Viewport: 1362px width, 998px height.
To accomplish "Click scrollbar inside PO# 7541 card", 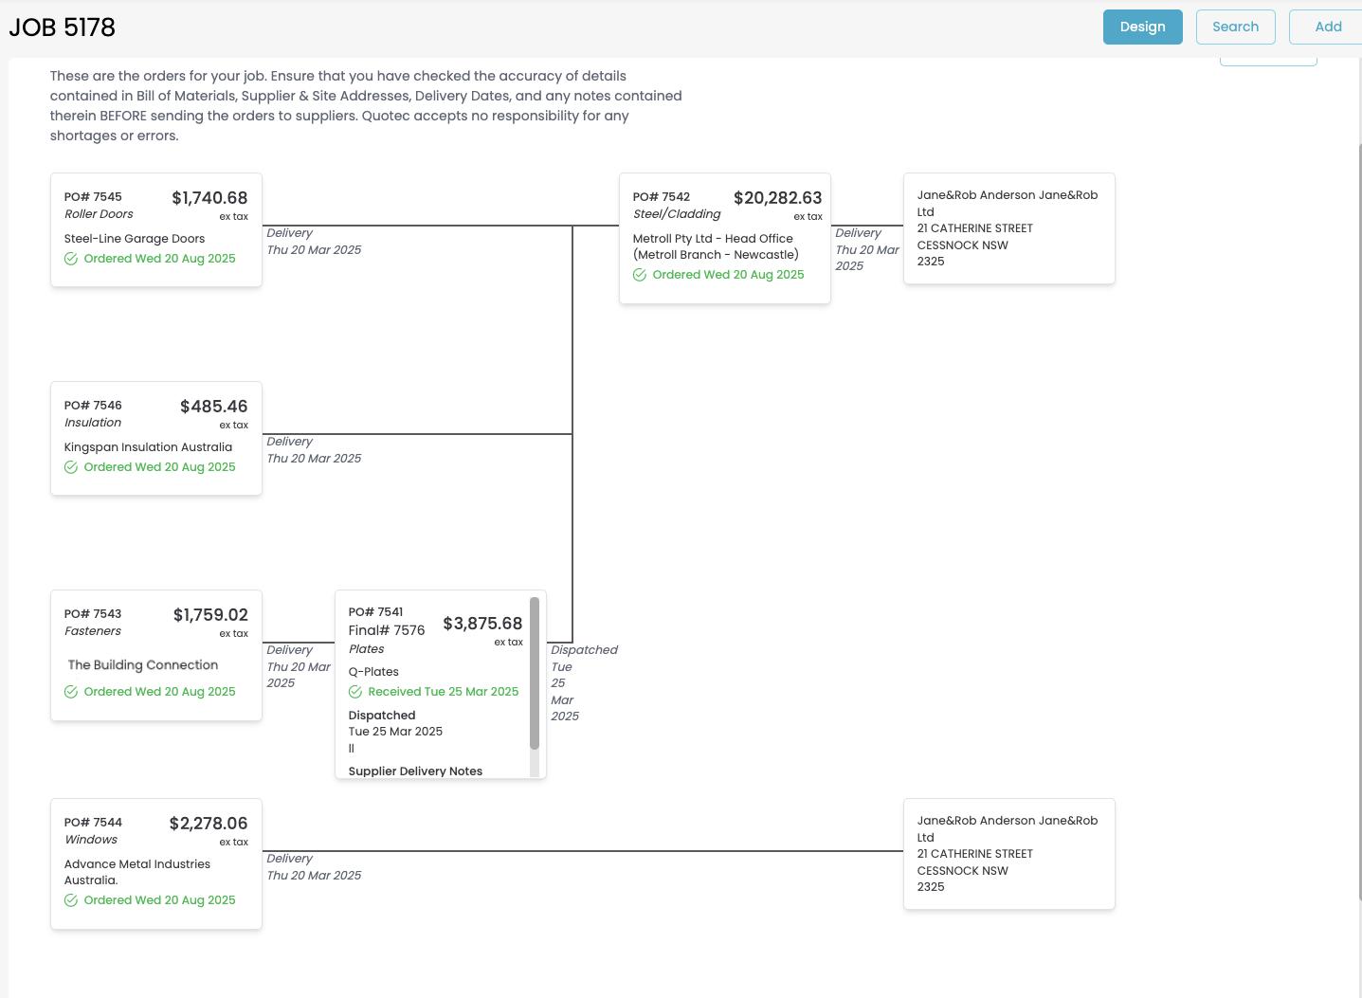I will 535,673.
